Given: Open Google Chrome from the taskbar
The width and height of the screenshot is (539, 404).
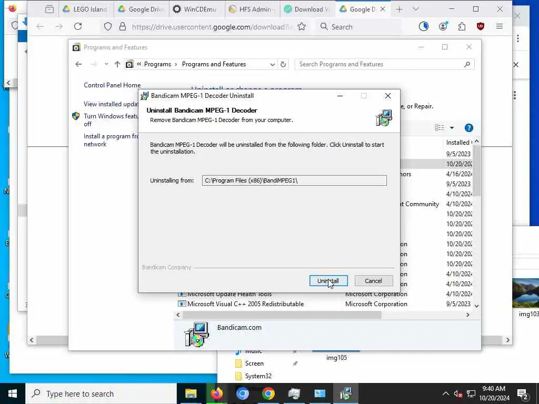Looking at the screenshot, I should click(x=268, y=393).
